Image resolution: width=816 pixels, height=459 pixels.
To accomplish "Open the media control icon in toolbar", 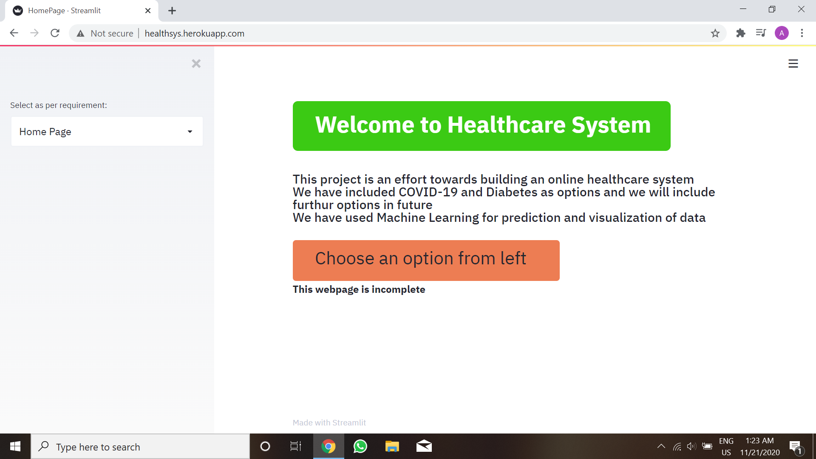I will [761, 33].
